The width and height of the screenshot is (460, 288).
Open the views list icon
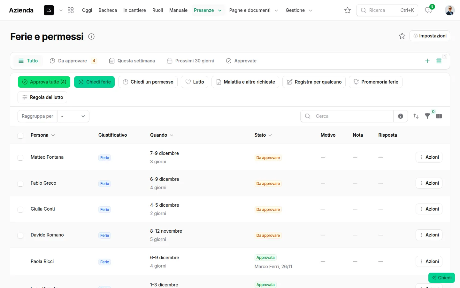pyautogui.click(x=439, y=61)
